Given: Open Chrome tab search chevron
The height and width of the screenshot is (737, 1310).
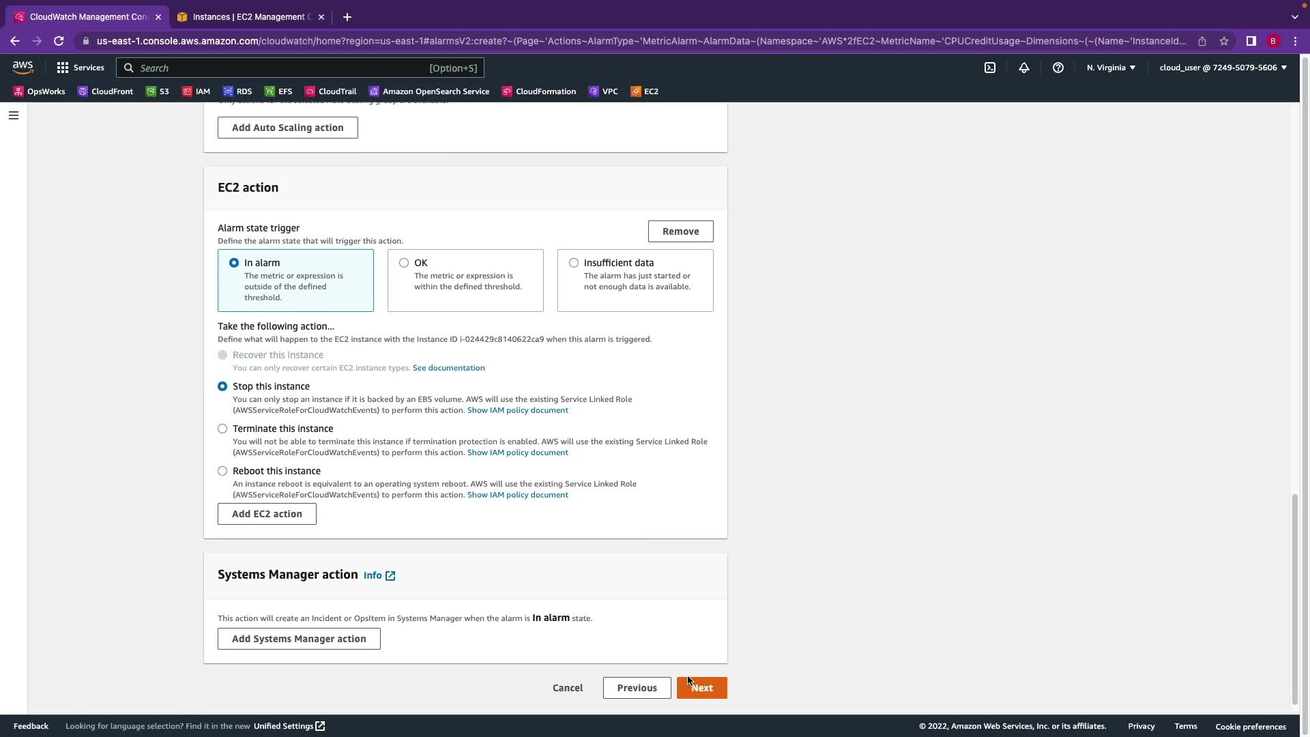Looking at the screenshot, I should 1294,17.
